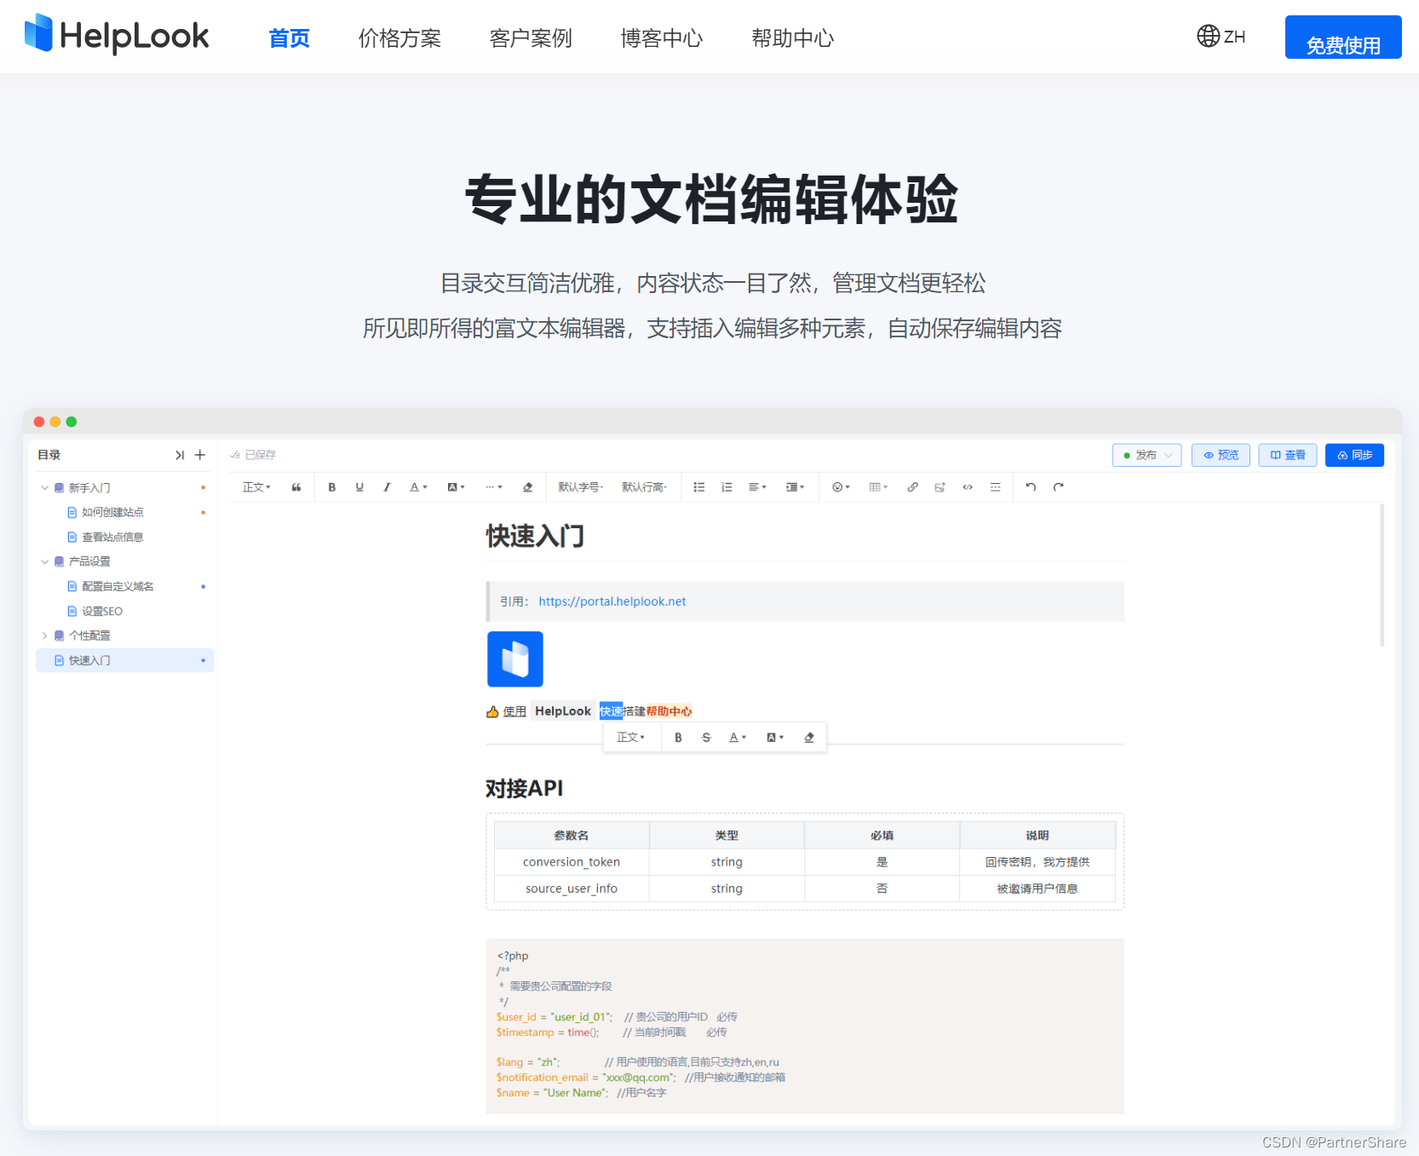Insert an image from toolbar
This screenshot has height=1156, width=1419.
939,487
